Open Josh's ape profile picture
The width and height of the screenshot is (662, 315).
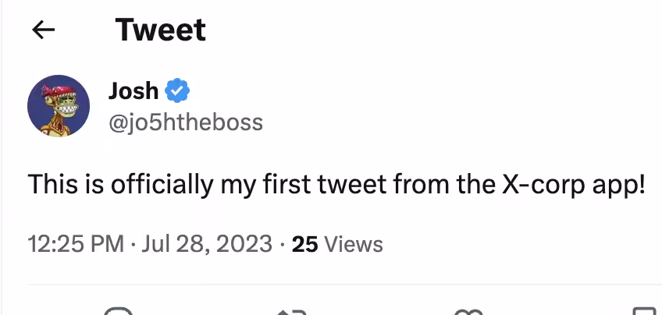coord(59,106)
